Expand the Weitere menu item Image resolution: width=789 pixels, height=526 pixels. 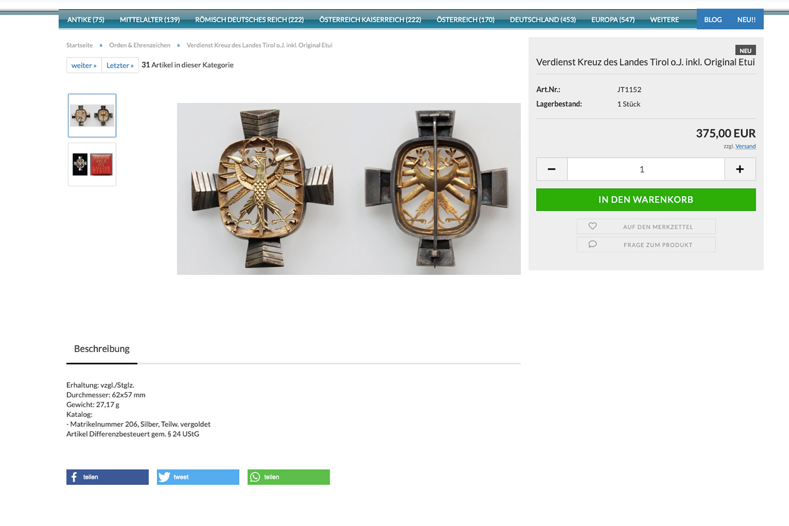664,20
